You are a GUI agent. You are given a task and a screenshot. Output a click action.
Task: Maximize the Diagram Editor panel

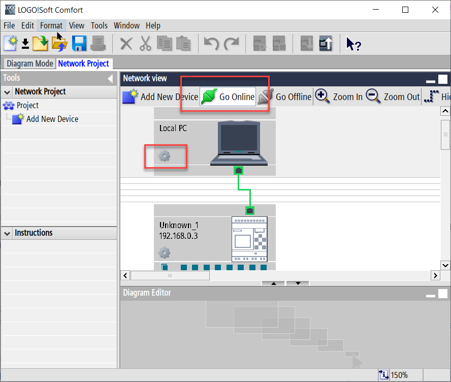click(x=443, y=294)
